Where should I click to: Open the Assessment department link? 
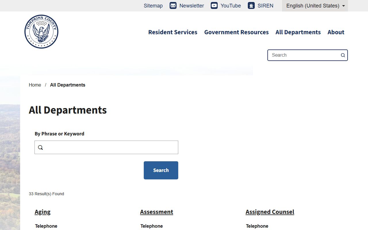pos(157,212)
